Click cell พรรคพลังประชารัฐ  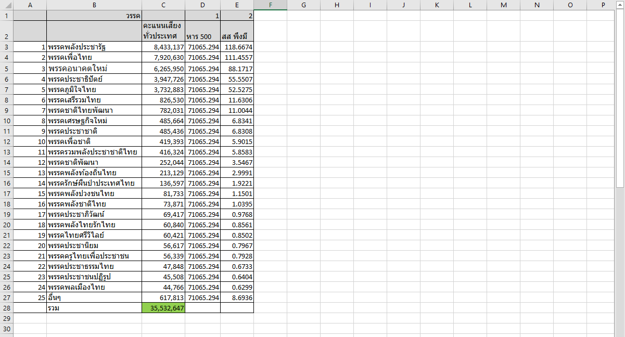click(94, 47)
